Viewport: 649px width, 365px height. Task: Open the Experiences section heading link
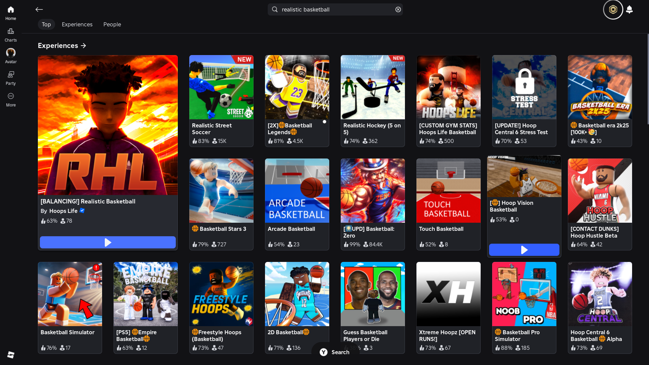(62, 46)
